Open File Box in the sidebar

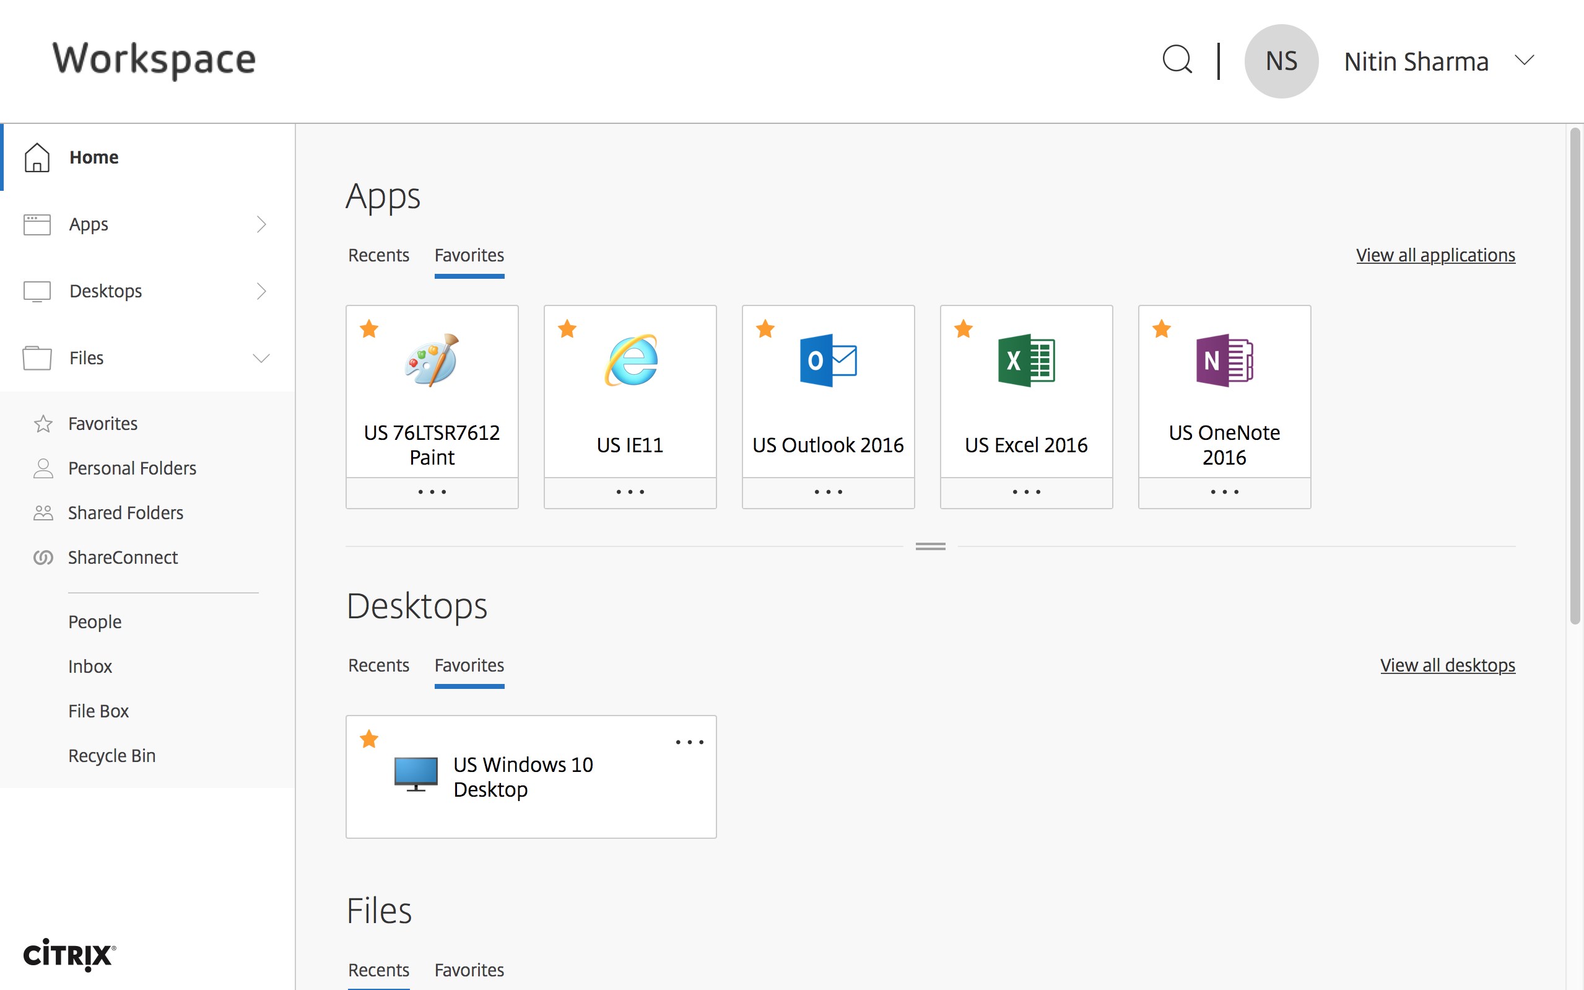point(98,711)
